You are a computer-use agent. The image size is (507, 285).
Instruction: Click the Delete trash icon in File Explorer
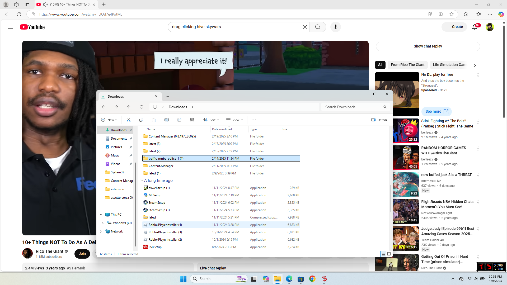coord(192,120)
